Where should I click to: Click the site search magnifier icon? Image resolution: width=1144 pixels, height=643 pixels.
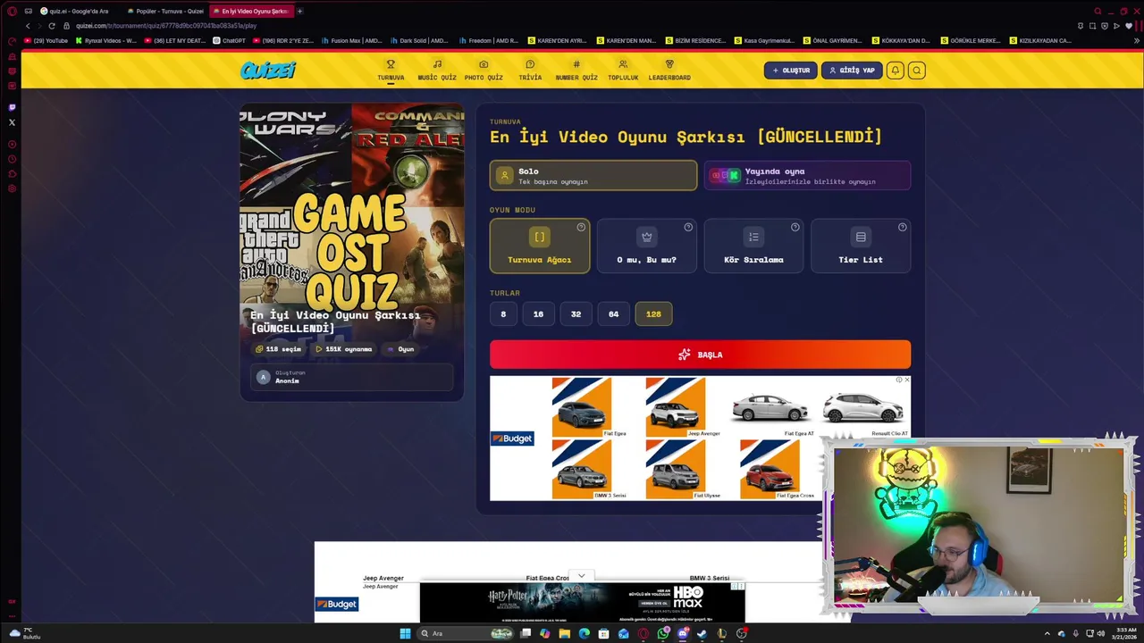[916, 71]
